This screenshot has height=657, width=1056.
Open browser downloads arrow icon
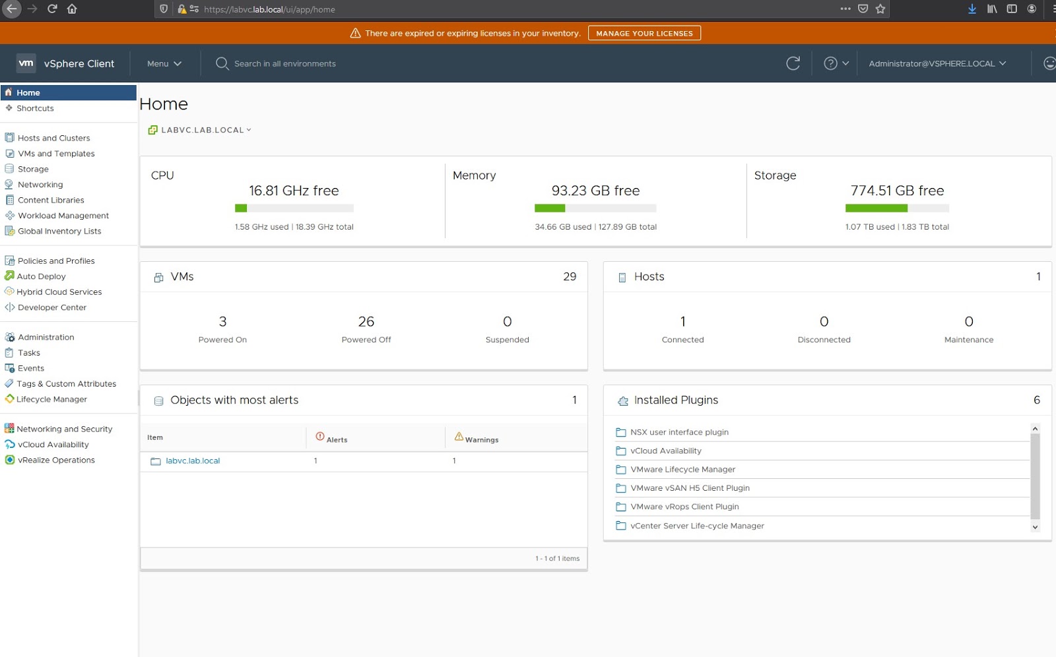tap(972, 9)
